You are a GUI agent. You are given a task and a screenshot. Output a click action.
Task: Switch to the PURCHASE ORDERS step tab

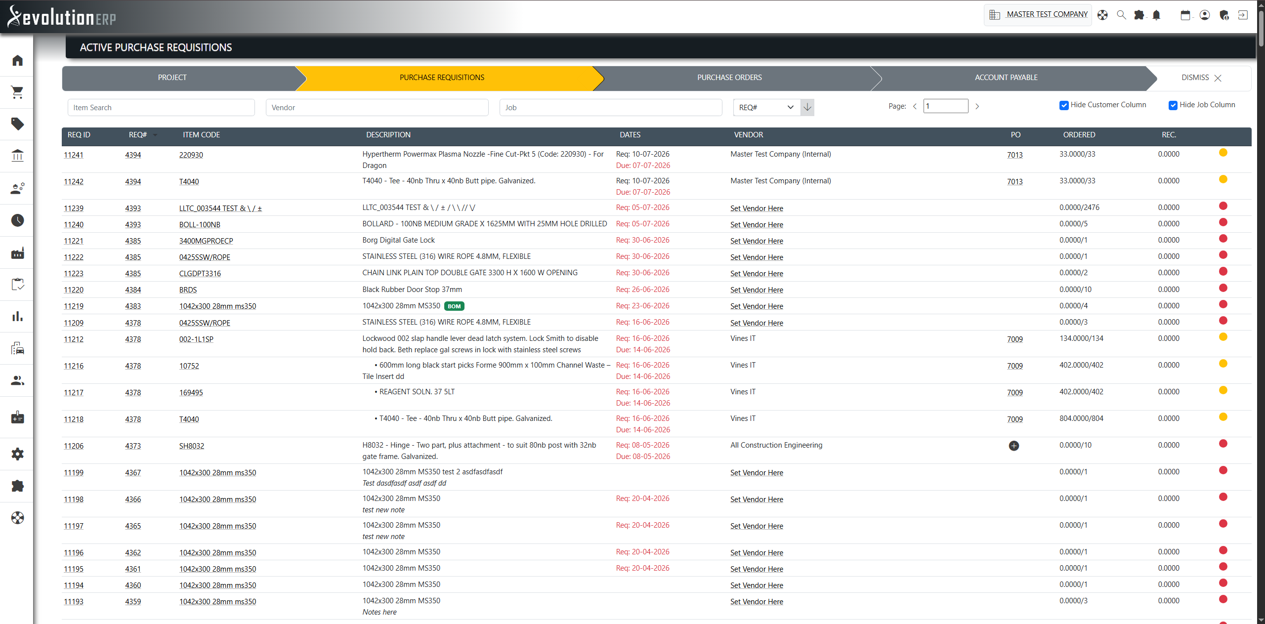(729, 78)
